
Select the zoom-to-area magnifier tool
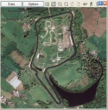click(47, 4)
